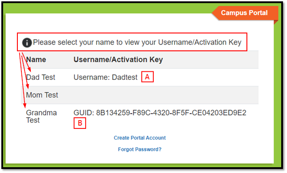The image size is (287, 173).
Task: Click the Username: Dadtest text
Action: 106,77
